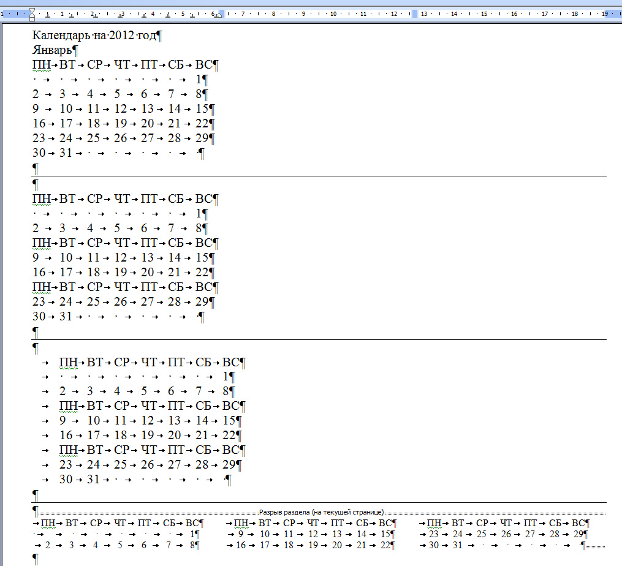Select the tab stop between ruler marks 4 and 5
Viewport: 622px width, 566px height.
(168, 16)
